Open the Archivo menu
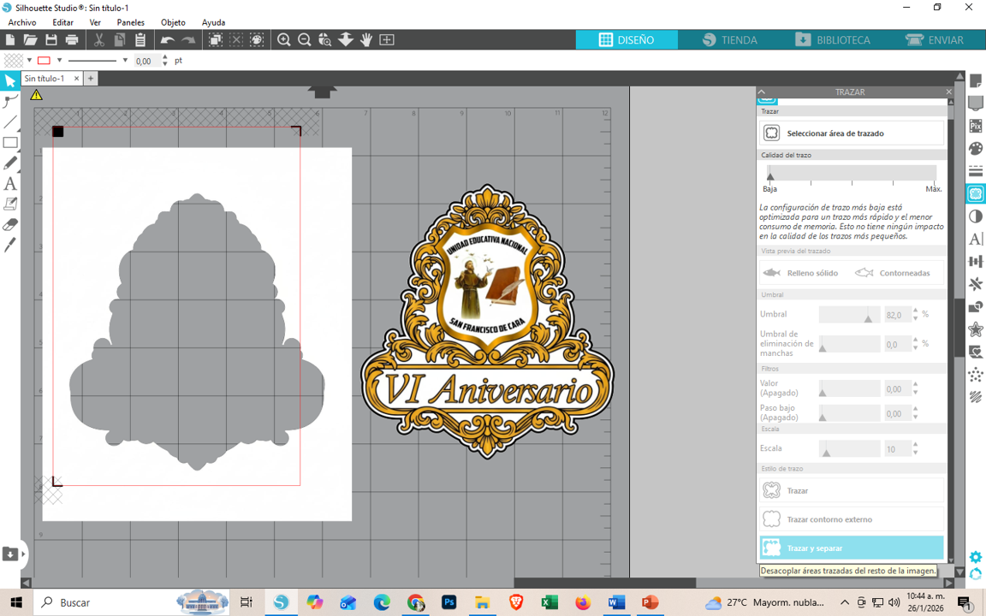Screen dimensions: 986x616 [22, 22]
